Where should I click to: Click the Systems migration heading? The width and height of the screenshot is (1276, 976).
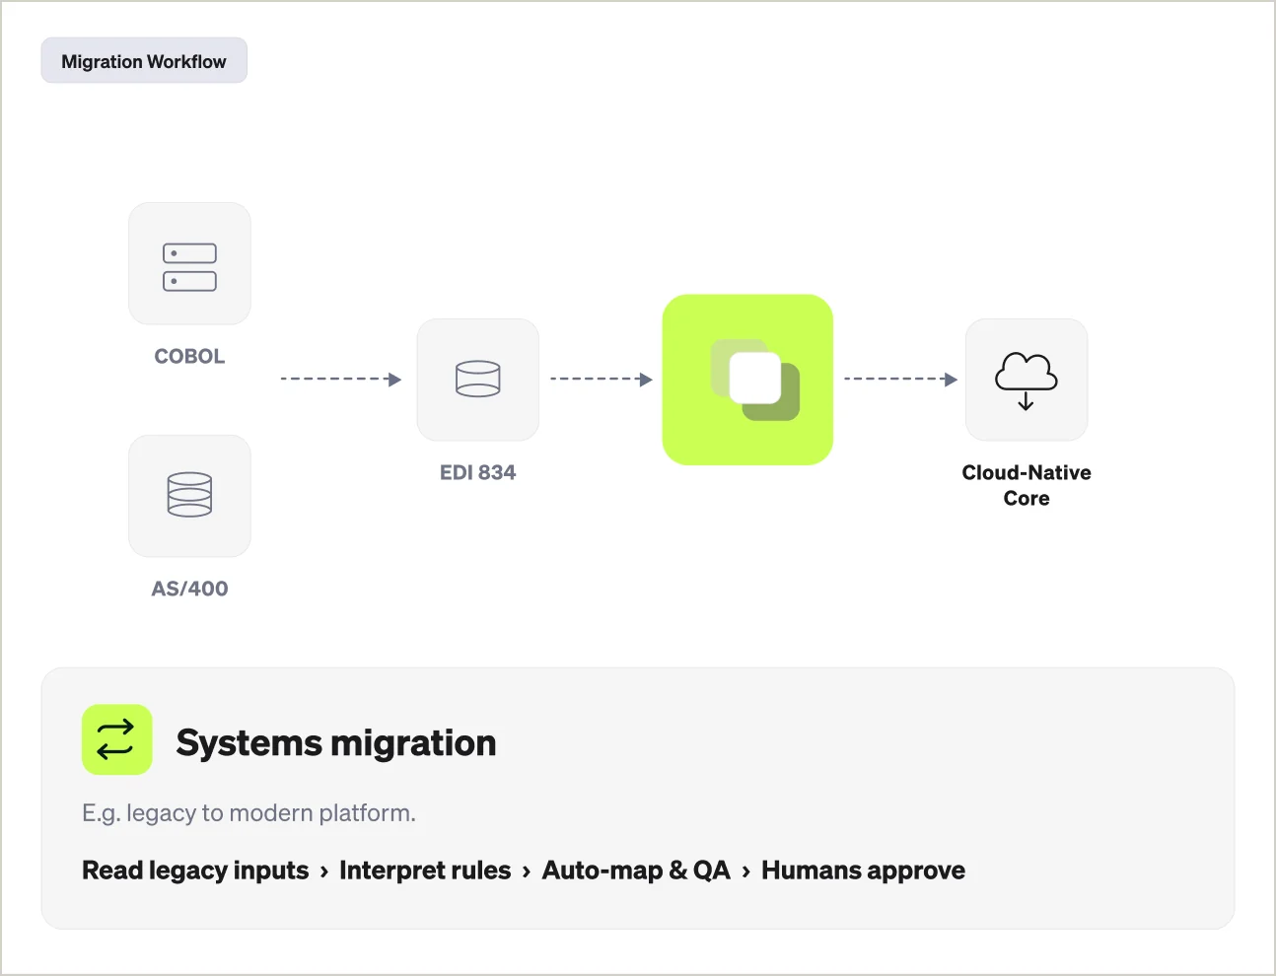[x=336, y=742]
